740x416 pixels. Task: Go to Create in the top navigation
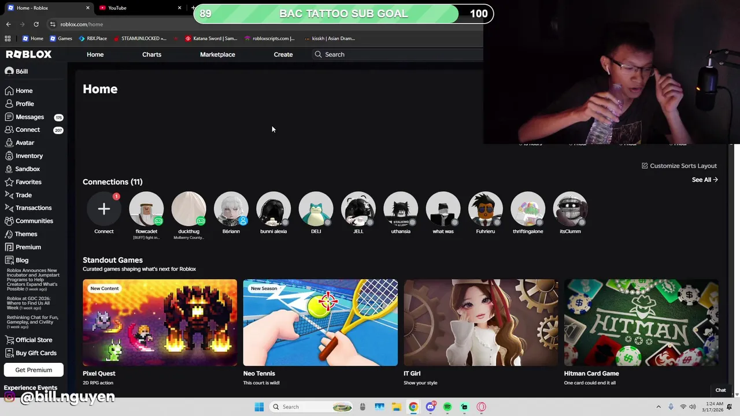pyautogui.click(x=283, y=54)
